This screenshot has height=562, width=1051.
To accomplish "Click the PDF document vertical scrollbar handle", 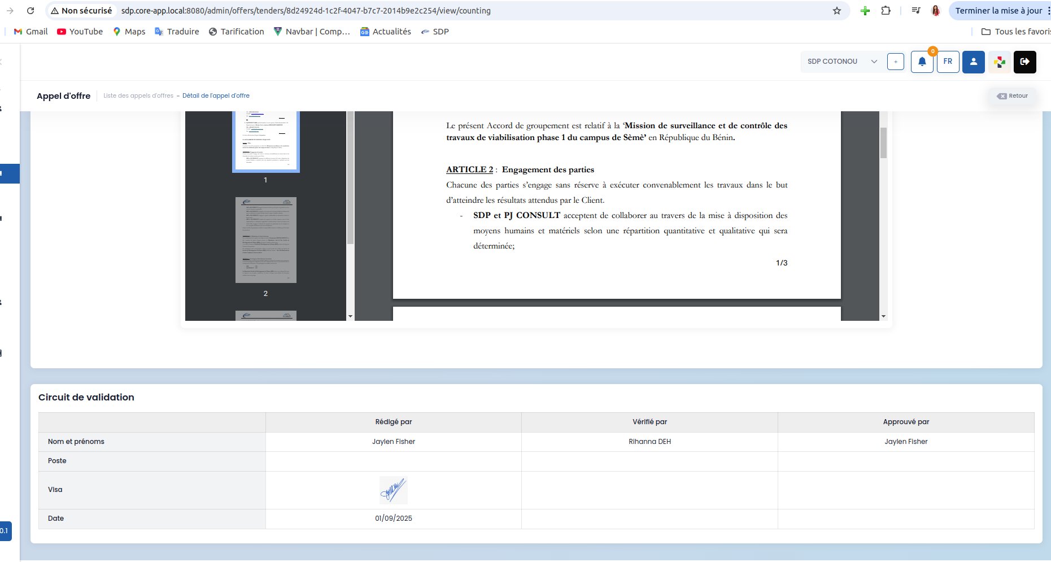I will tap(883, 143).
